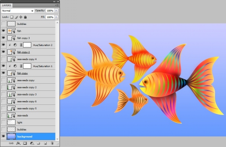The image size is (226, 147).
Task: Click the link layers icon at panel bottom
Action: point(11,143)
